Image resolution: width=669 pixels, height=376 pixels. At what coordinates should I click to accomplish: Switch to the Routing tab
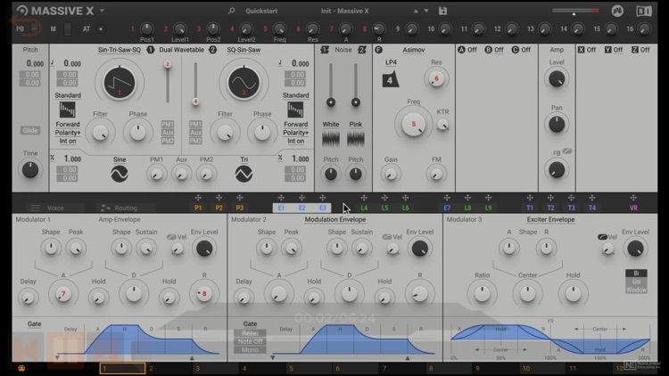point(120,208)
